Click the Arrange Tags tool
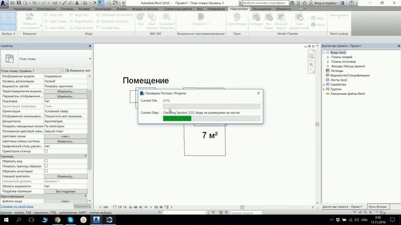Screen dimensions: 401x225 108,27
